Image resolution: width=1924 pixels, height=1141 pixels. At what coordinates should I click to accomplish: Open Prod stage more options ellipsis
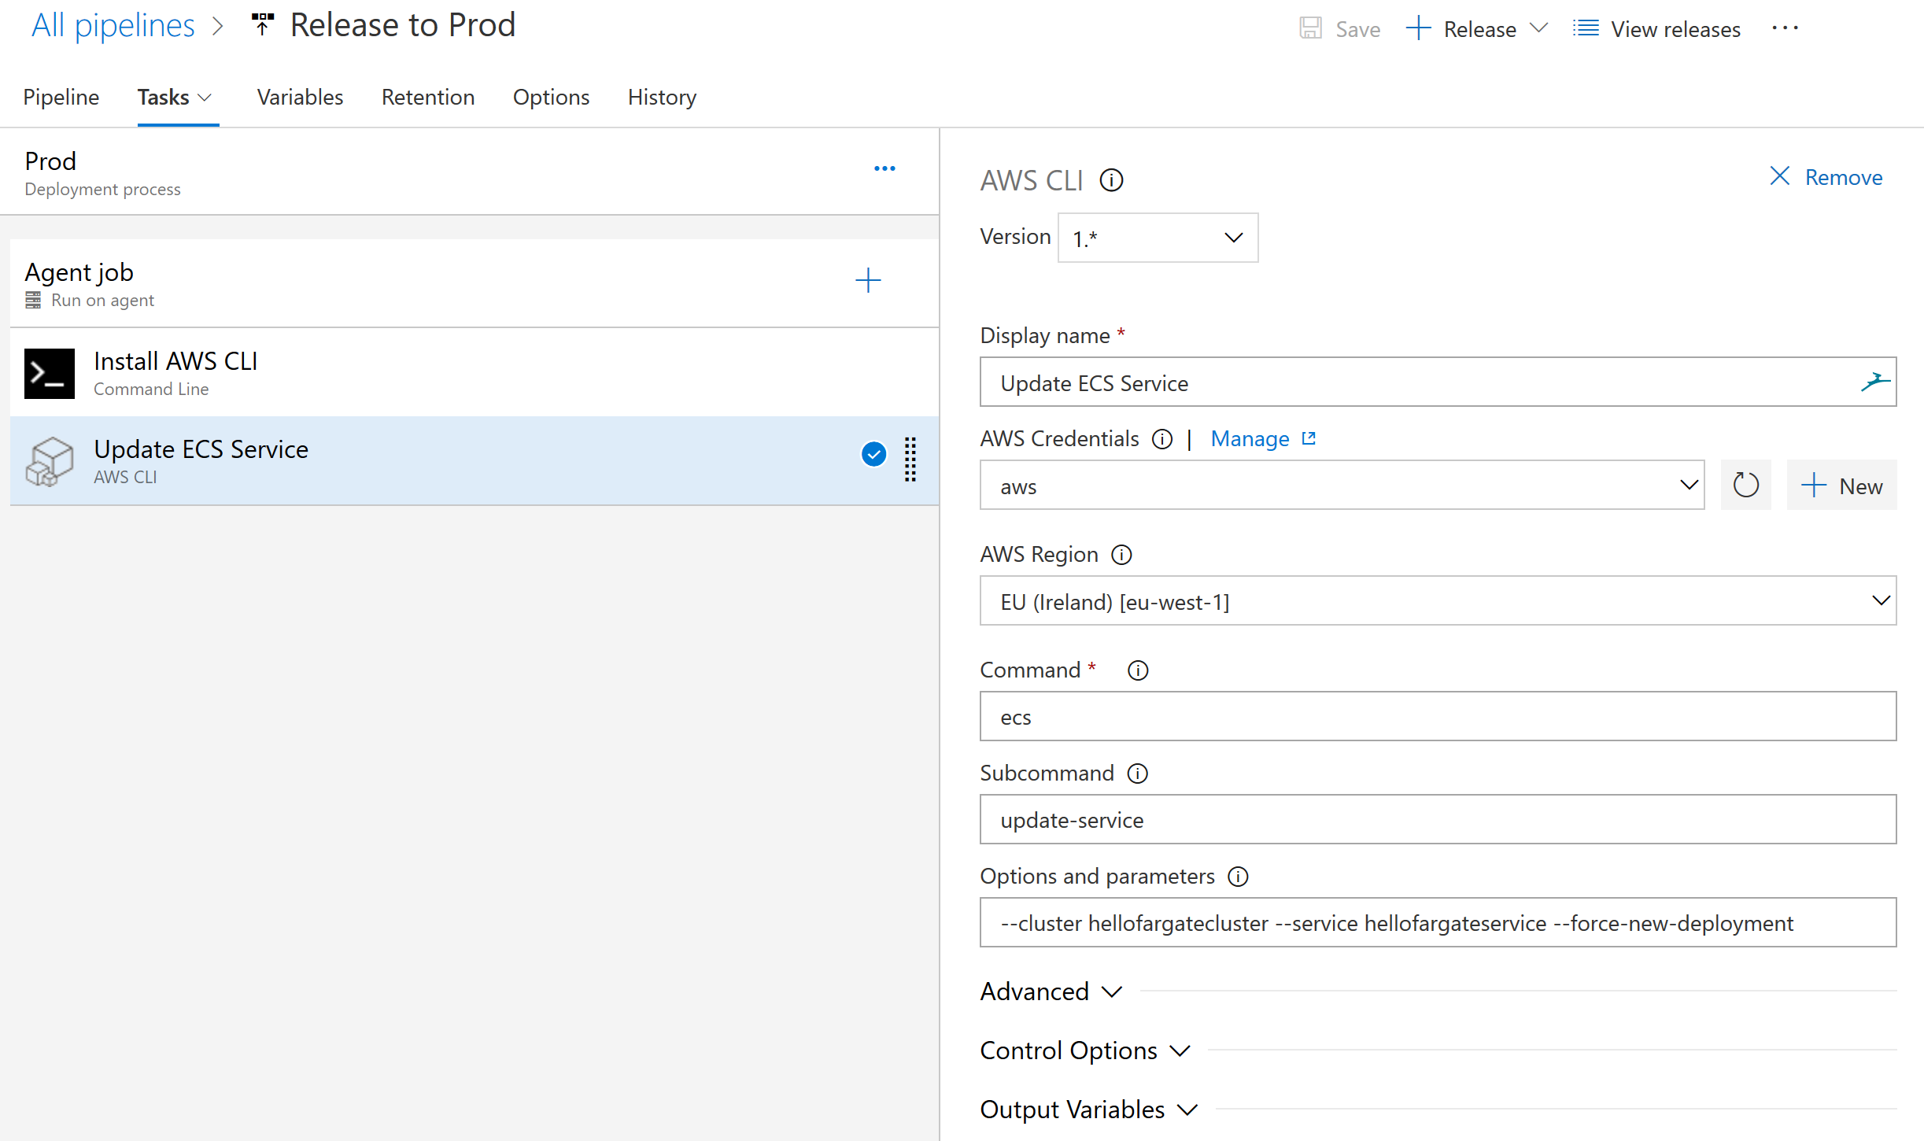coord(884,169)
